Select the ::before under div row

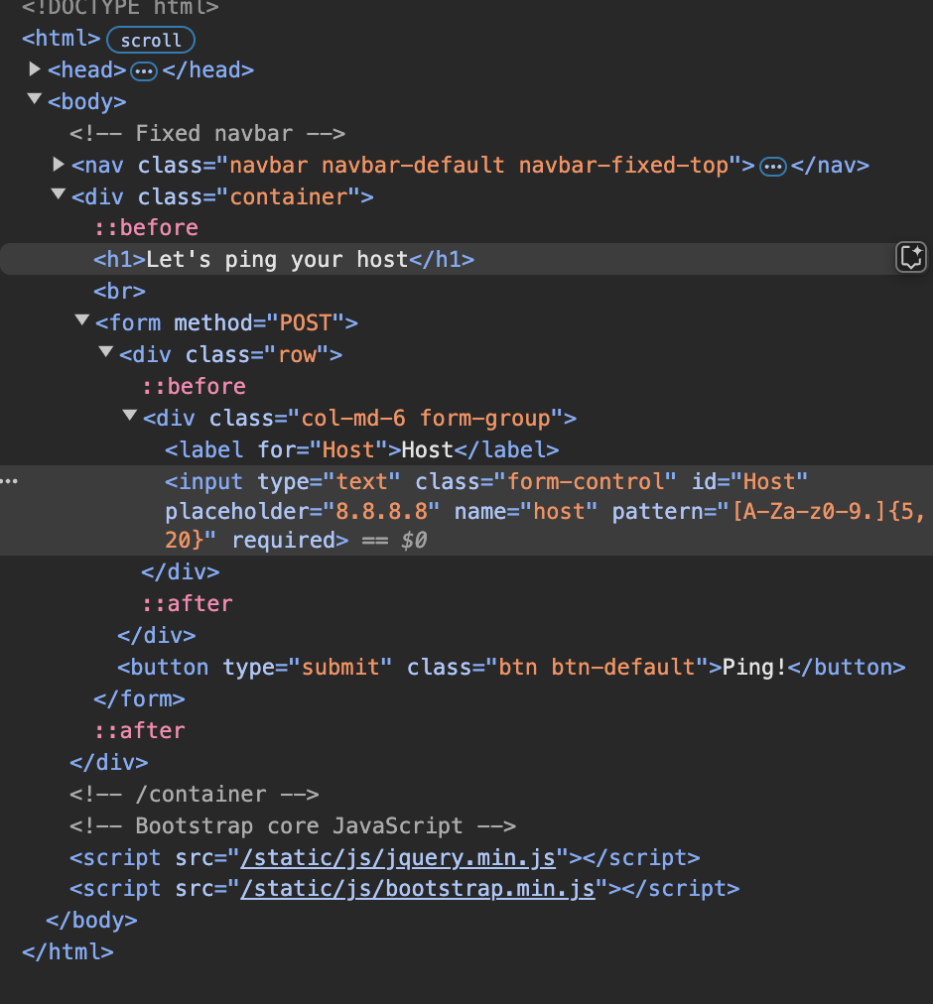(194, 386)
